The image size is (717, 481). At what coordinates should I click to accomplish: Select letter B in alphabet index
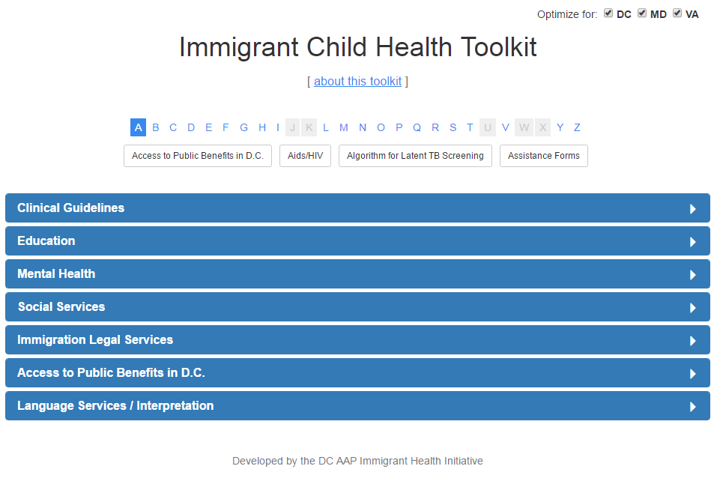156,127
